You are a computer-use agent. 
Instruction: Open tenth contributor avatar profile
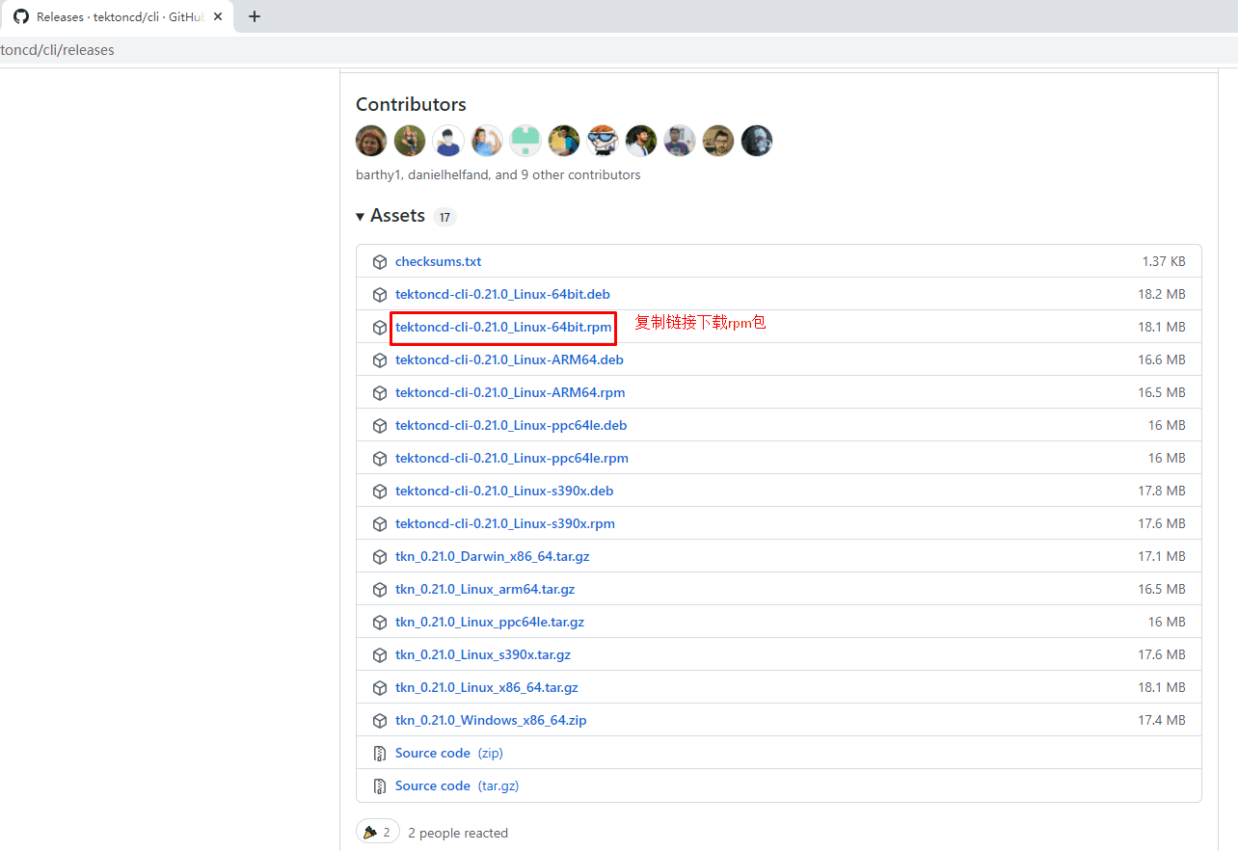(718, 141)
